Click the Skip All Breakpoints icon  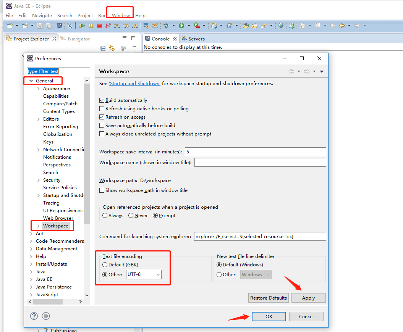click(70, 26)
